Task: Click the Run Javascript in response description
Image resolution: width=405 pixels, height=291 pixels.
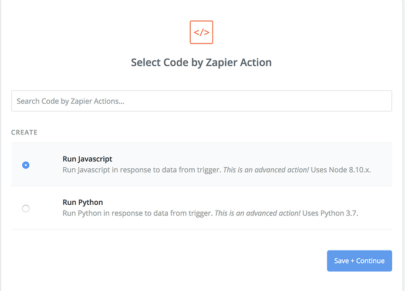Action: pos(142,170)
